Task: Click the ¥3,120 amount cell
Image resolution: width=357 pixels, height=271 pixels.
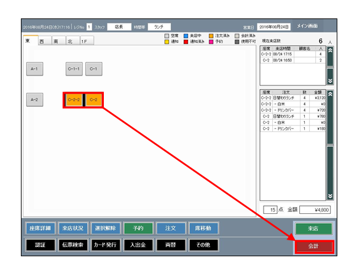Action: pyautogui.click(x=318, y=98)
